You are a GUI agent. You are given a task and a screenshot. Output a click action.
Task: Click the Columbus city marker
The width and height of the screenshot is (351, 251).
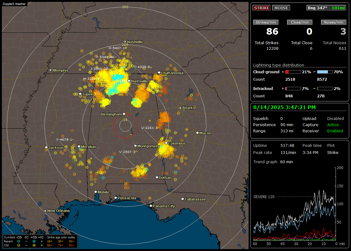coord(166,143)
